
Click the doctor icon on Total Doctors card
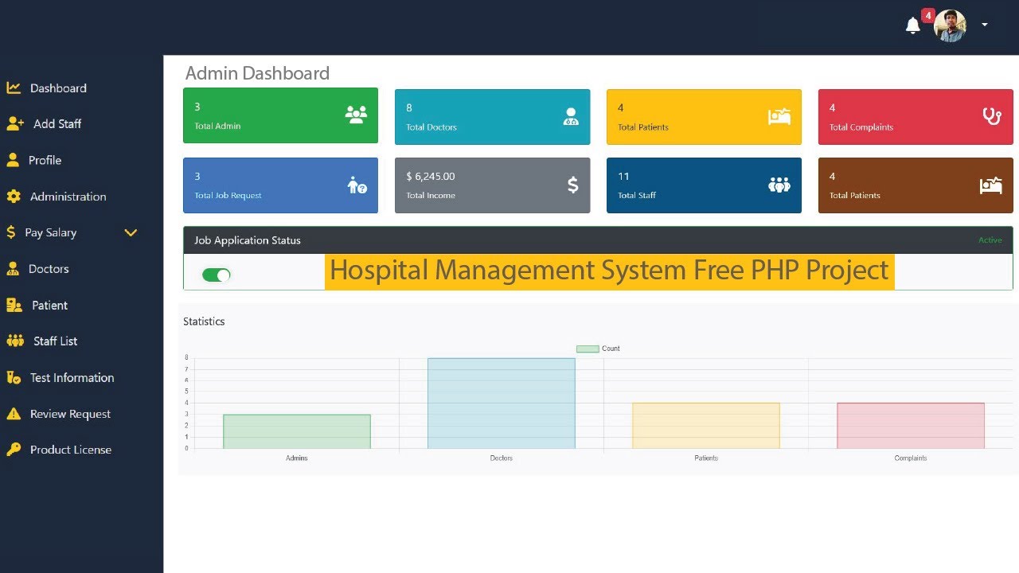coord(571,117)
